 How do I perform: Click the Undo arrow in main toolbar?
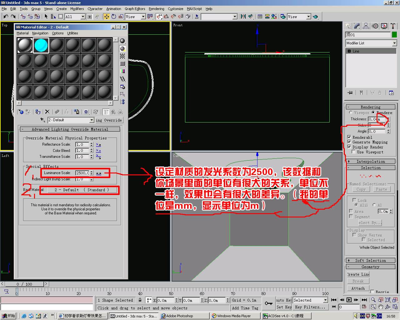click(6, 17)
